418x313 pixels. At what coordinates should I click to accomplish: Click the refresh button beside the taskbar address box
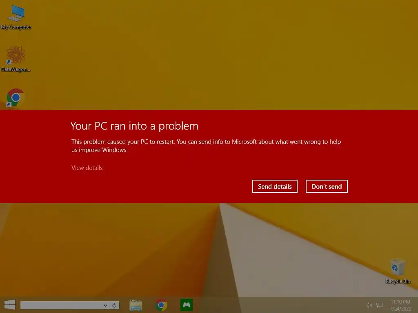coord(114,305)
